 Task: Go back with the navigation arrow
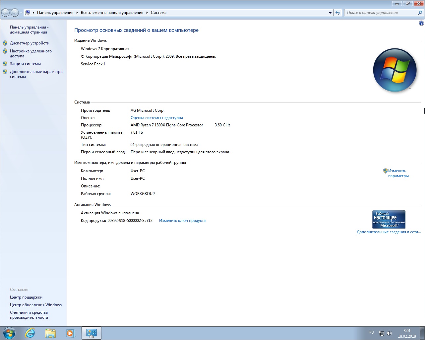(x=6, y=13)
